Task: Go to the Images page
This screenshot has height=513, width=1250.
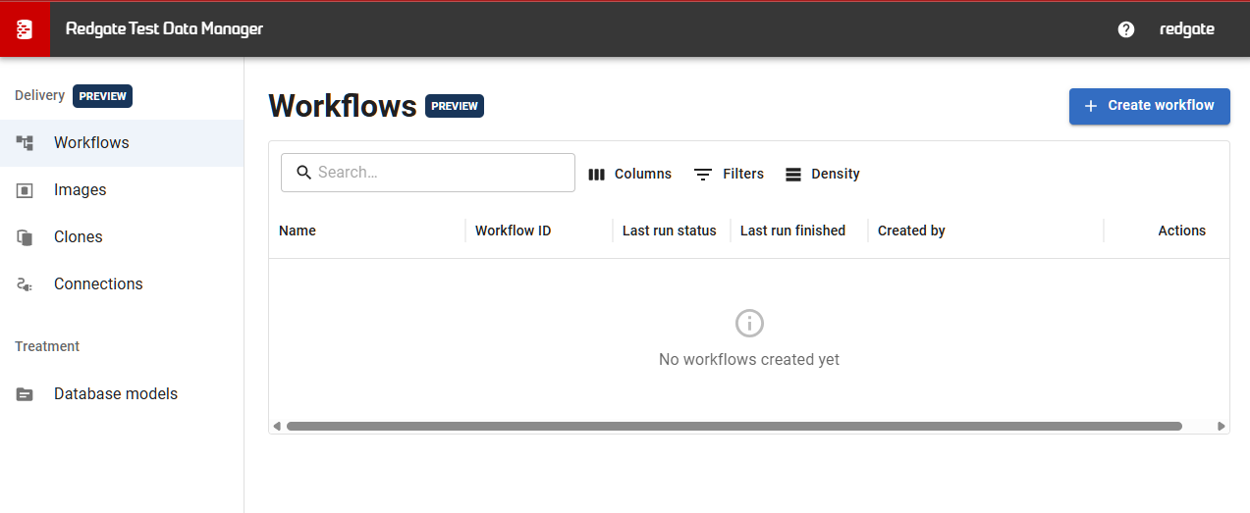Action: pyautogui.click(x=81, y=190)
